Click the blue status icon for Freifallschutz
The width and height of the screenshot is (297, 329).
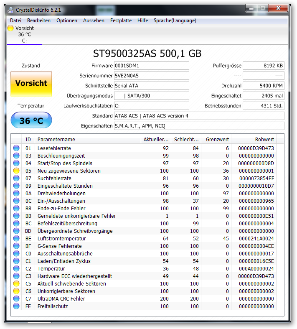coord(16,306)
